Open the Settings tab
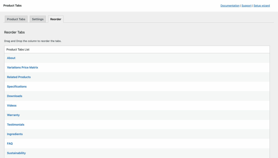The width and height of the screenshot is (278, 158). click(x=38, y=19)
